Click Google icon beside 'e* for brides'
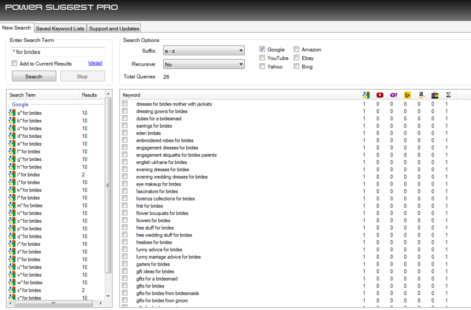 pos(12,144)
